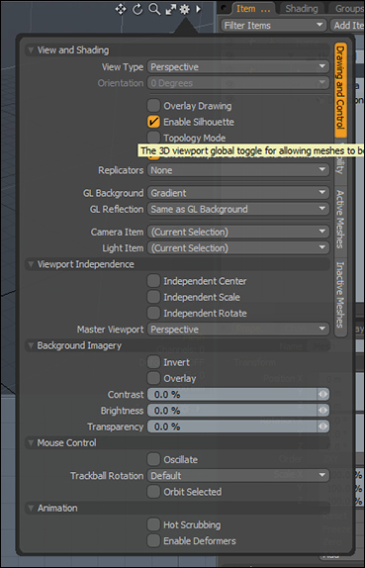Click the viewport settings gear icon
This screenshot has width=365, height=568.
pos(185,10)
